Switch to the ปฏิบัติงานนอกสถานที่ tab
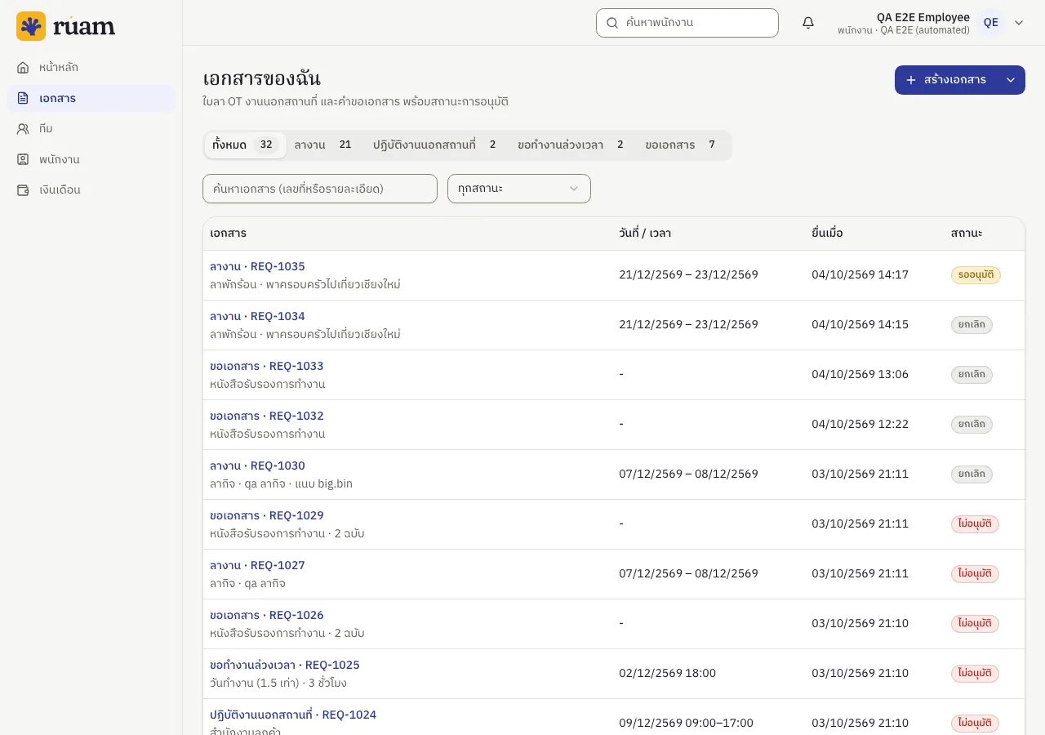This screenshot has width=1045, height=735. [436, 145]
